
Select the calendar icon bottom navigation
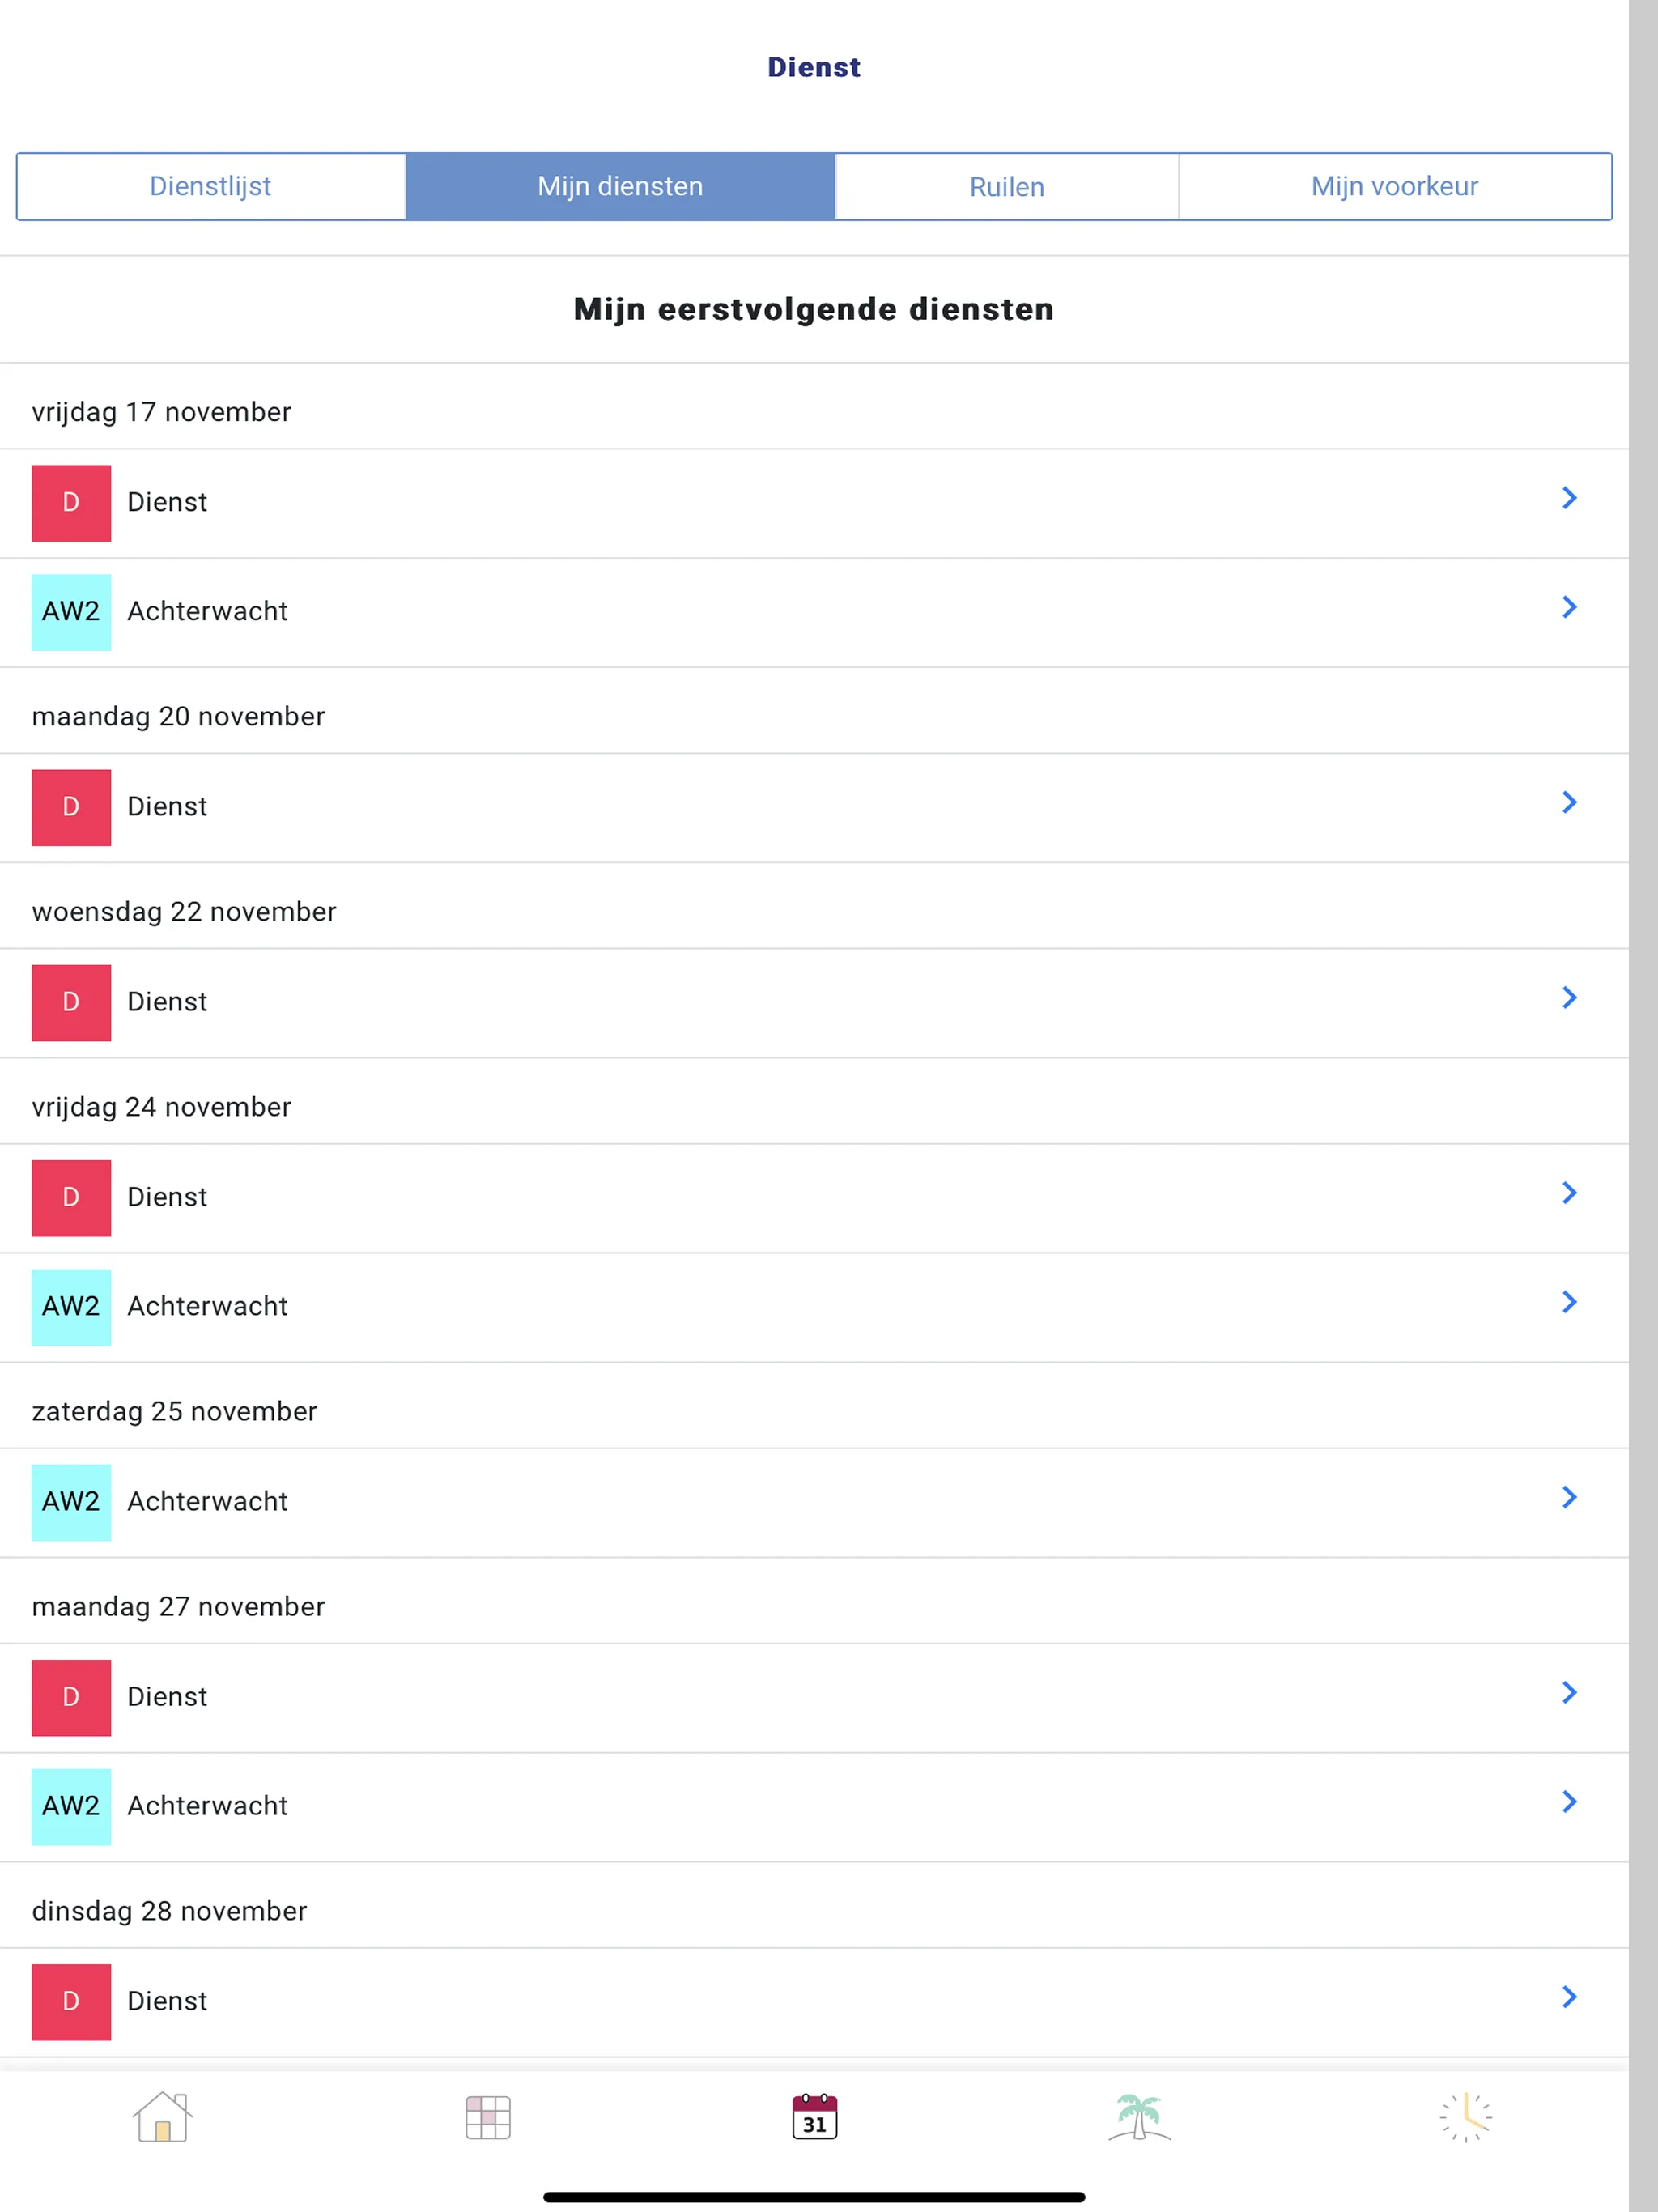coord(811,2116)
